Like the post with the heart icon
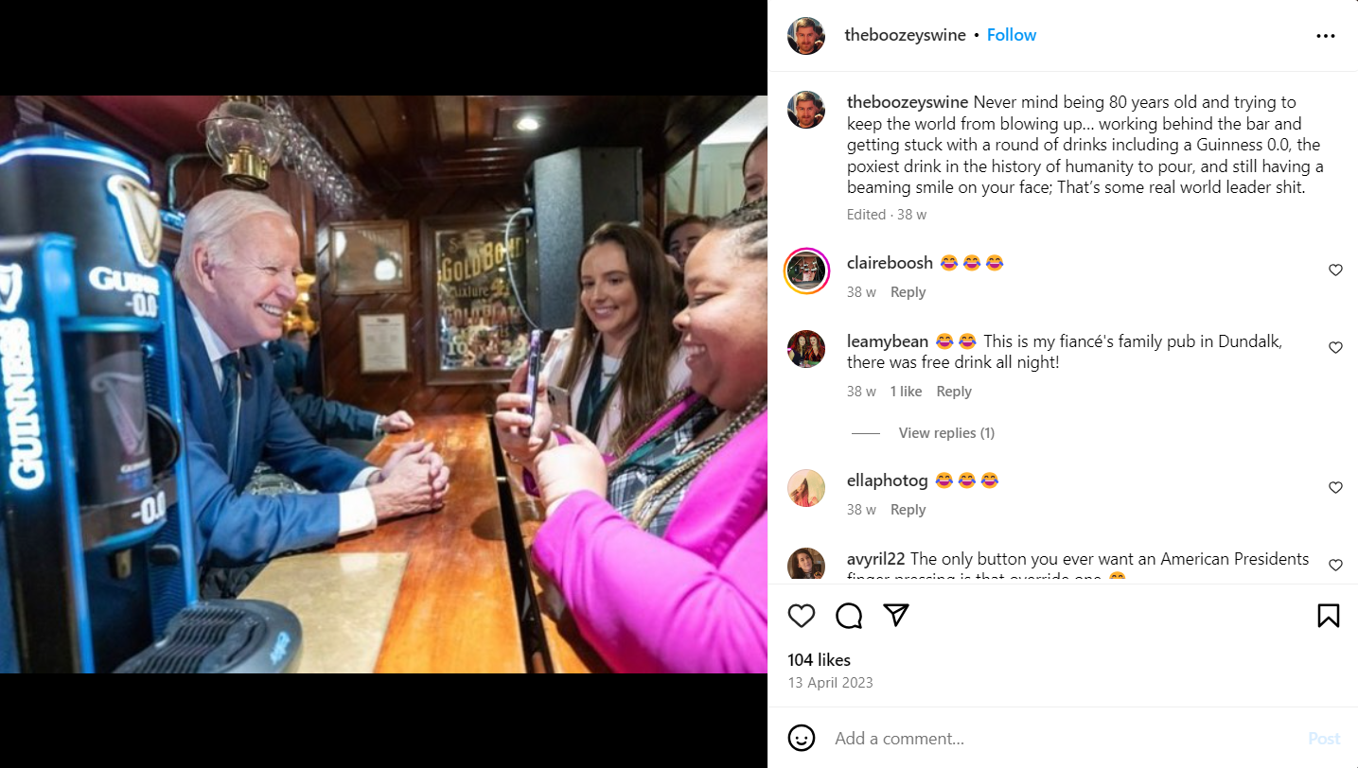Viewport: 1358px width, 768px height. coord(802,616)
